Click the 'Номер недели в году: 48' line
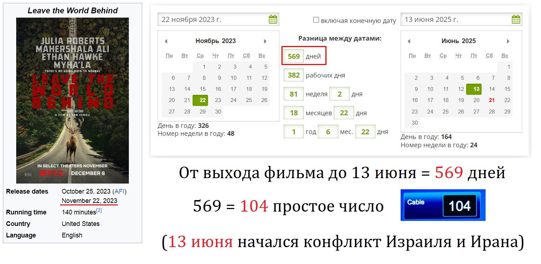Screen dimensions: 541x264 point(196,134)
